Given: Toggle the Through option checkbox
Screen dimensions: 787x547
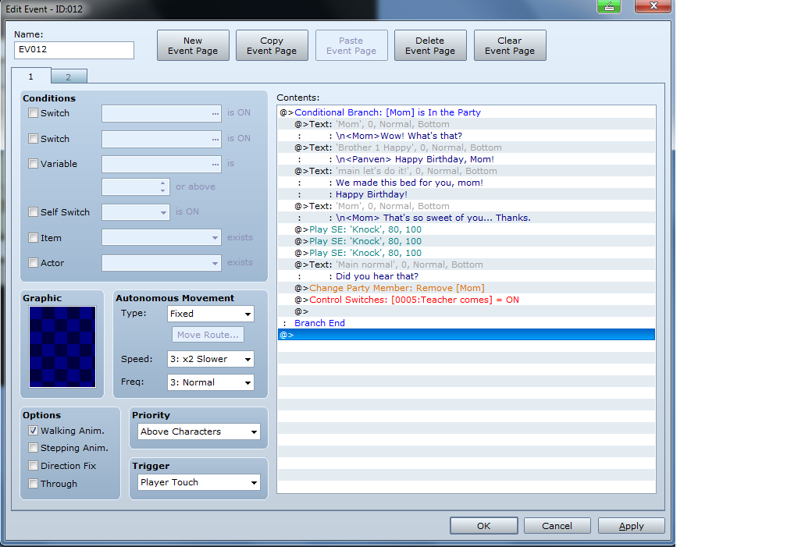Looking at the screenshot, I should pos(33,484).
